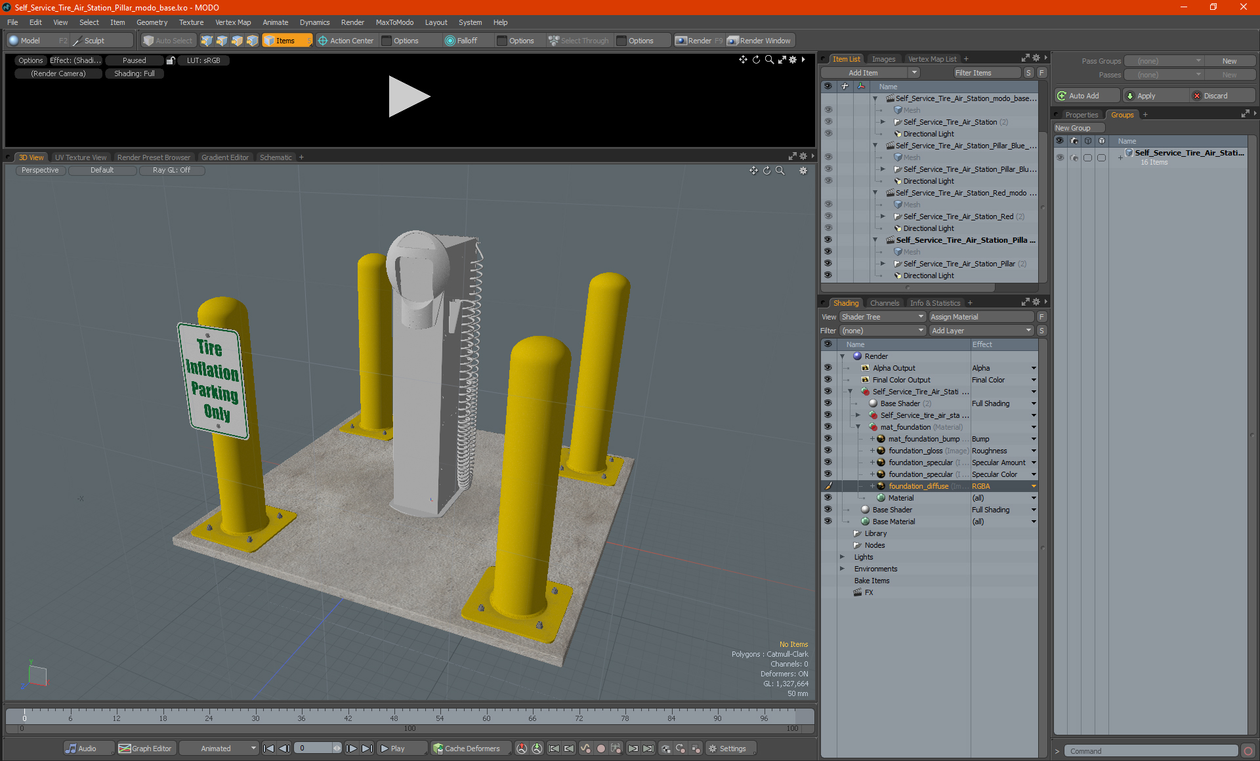Toggle visibility of last Directional Light
The width and height of the screenshot is (1260, 761).
coord(828,276)
